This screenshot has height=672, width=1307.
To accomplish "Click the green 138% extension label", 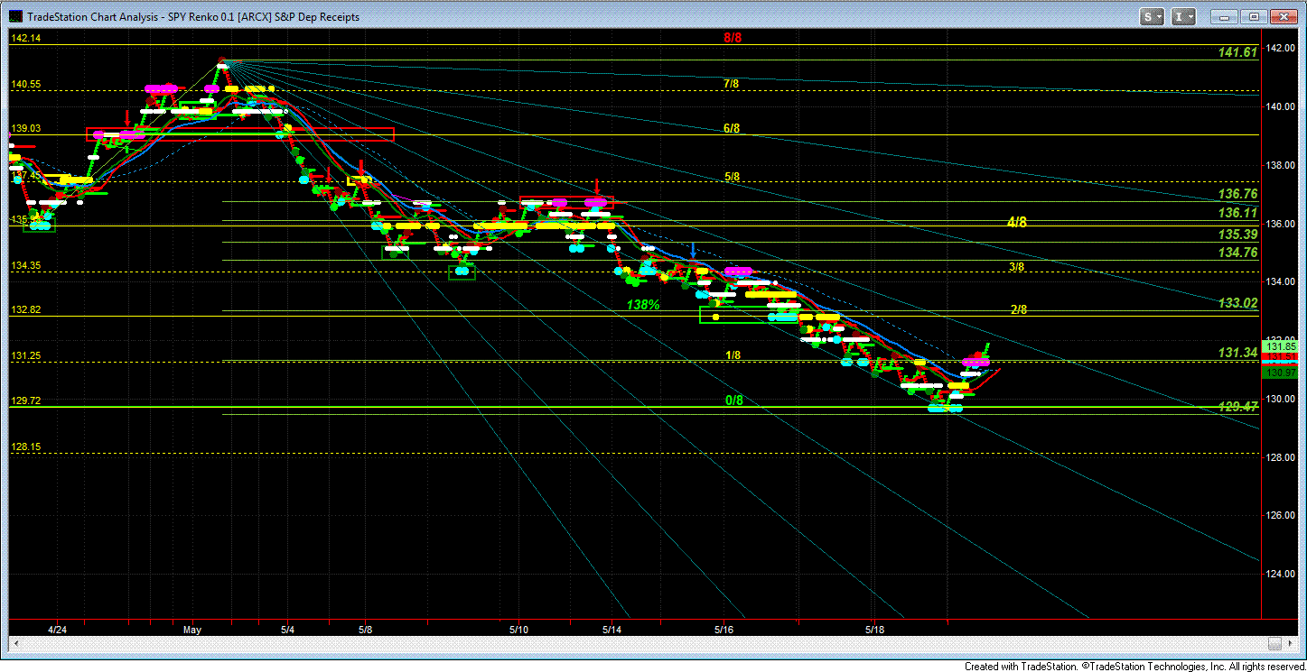I will tap(643, 306).
